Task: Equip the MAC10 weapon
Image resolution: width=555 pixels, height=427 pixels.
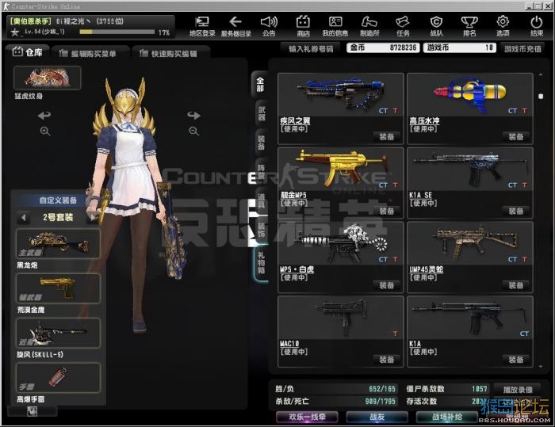Action: tap(387, 360)
